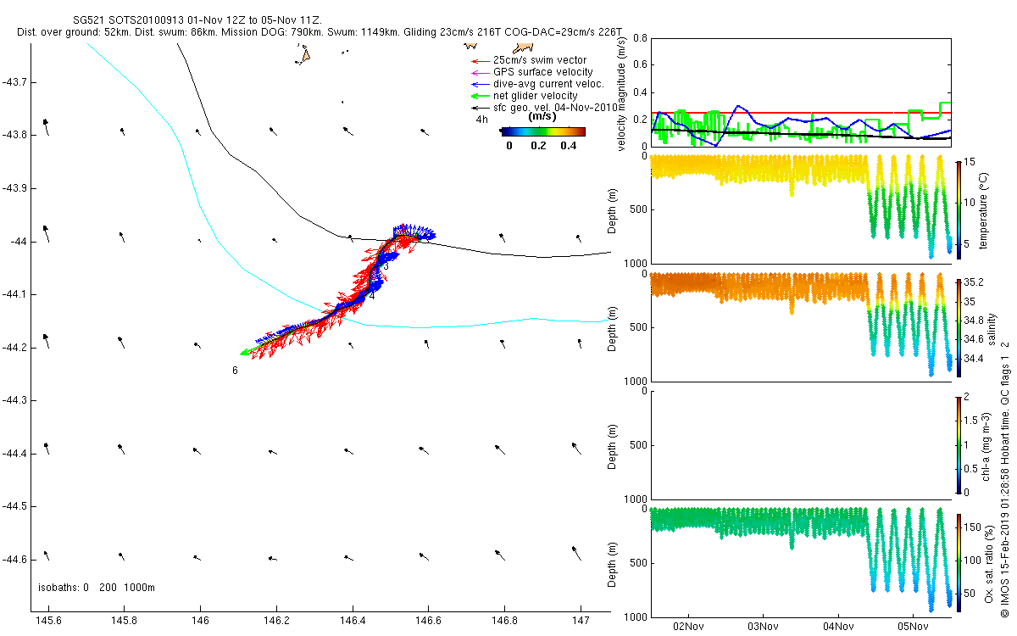The height and width of the screenshot is (636, 1017).
Task: Click inside the empty chl-a depth panel
Action: (x=802, y=444)
